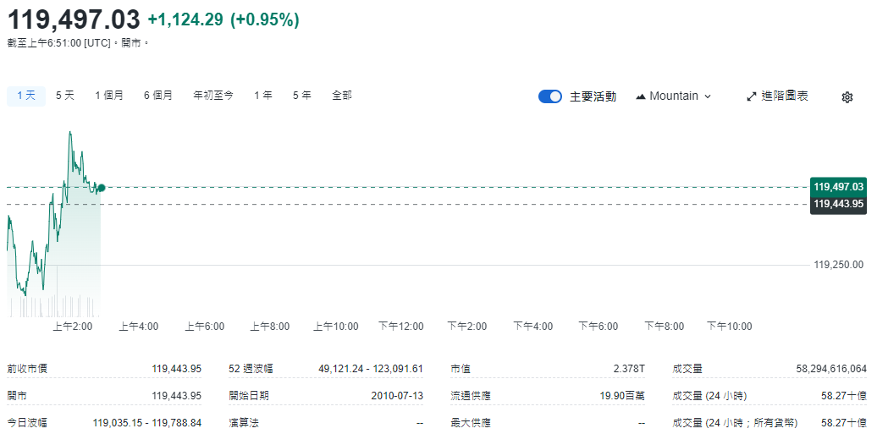Click the 成交量 (24 小時；所有貨幣) label
Viewport: 877px width, 445px height.
point(735,423)
